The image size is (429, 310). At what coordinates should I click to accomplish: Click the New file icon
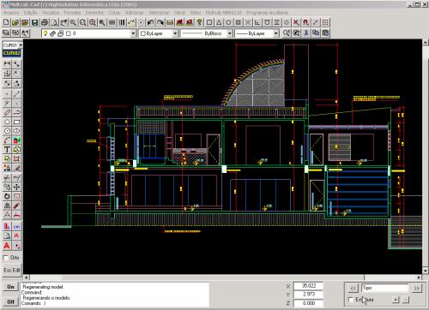(x=6, y=22)
